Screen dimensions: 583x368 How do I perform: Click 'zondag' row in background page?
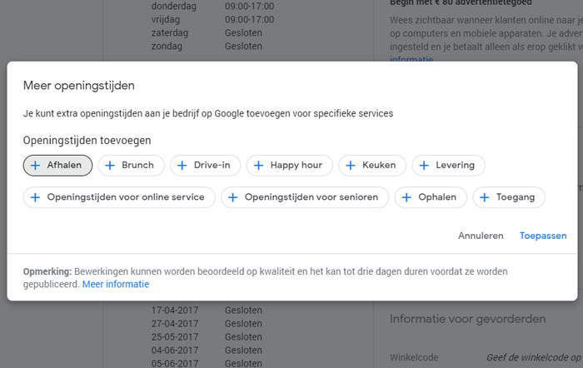(207, 46)
